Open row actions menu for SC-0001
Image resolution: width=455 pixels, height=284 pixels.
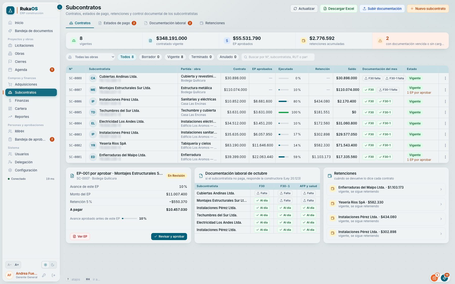tap(445, 157)
